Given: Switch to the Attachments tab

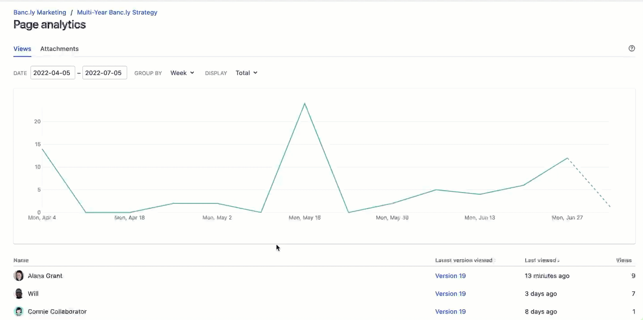Looking at the screenshot, I should pos(59,49).
